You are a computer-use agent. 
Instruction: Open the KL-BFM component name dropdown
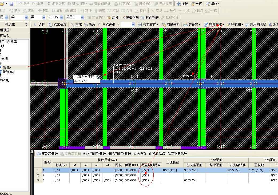(x=62, y=17)
